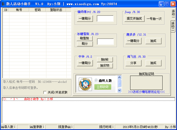Click the 刷分 button under 冰糖雪梨
The width and height of the screenshot is (177, 130).
coord(85,44)
